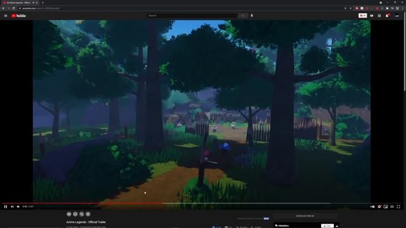Click the first round icon below player
Screen dimensions: 406x228
69,214
